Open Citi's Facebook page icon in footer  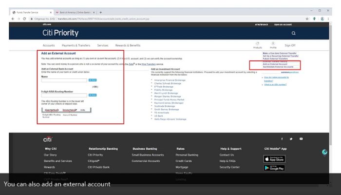(x=283, y=139)
